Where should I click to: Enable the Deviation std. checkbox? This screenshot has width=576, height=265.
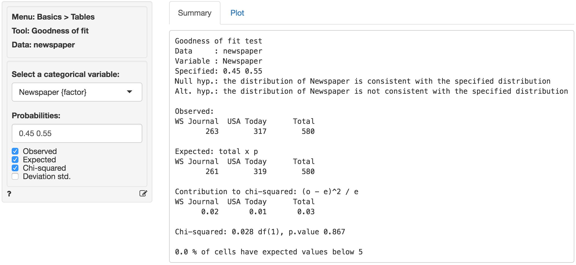point(15,176)
